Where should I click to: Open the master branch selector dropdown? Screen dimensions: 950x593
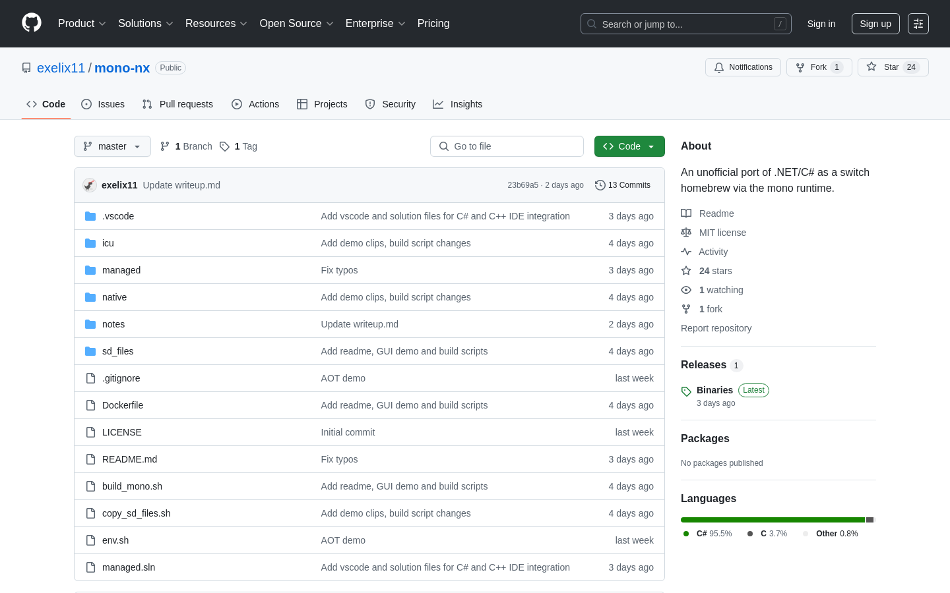tap(112, 146)
